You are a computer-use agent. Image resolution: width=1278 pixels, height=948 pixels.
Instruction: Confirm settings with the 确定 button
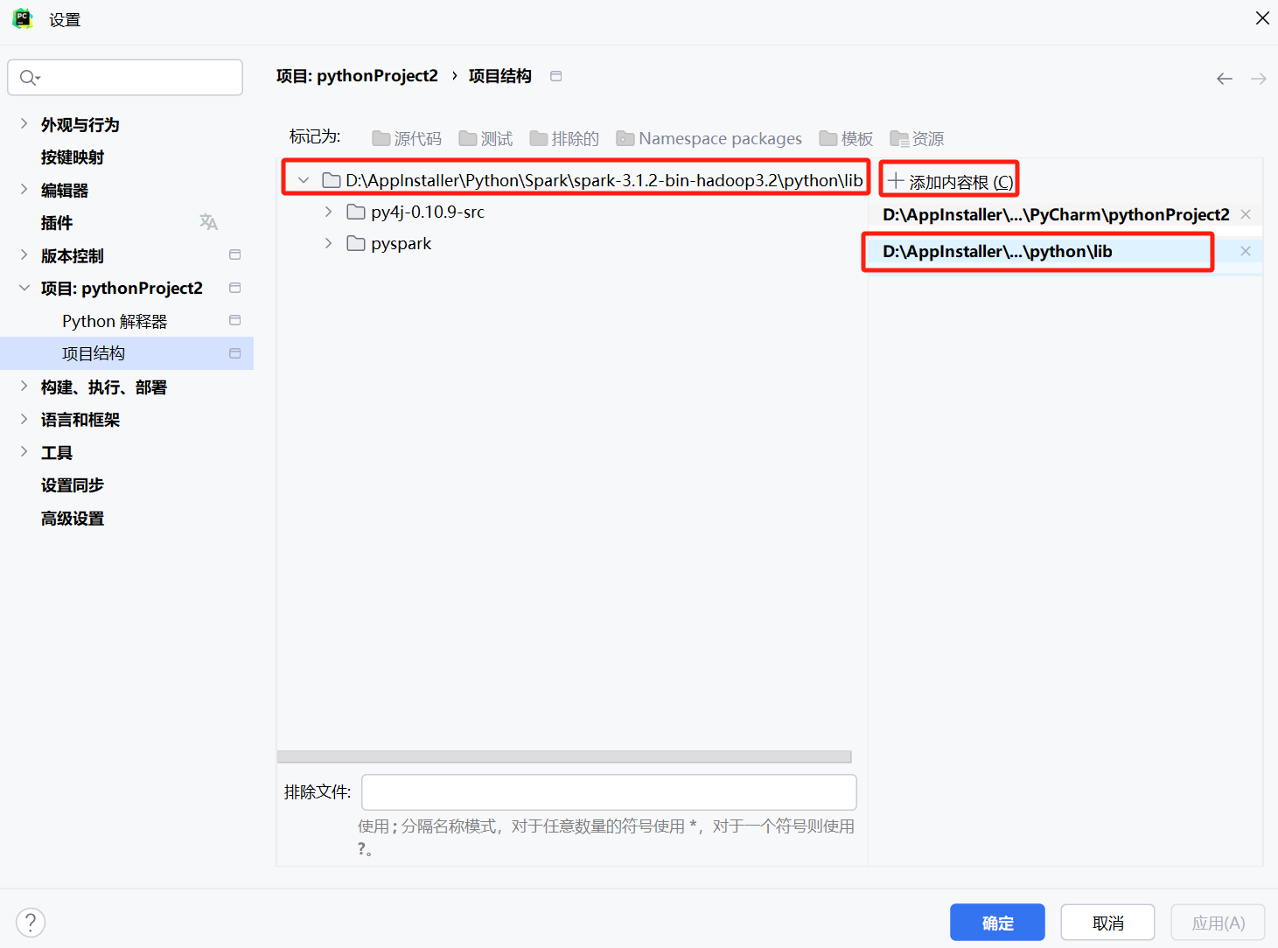[997, 922]
